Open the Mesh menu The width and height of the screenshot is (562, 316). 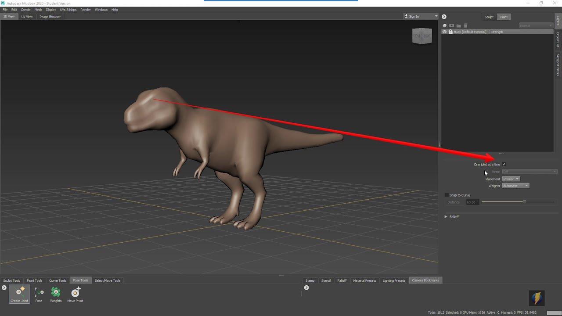(x=38, y=10)
